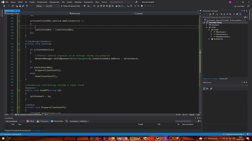Click the Open file folder icon in toolbar
The height and width of the screenshot is (141, 252).
tap(17, 6)
